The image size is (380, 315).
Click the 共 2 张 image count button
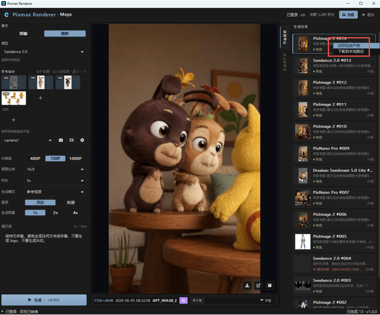[x=197, y=300]
